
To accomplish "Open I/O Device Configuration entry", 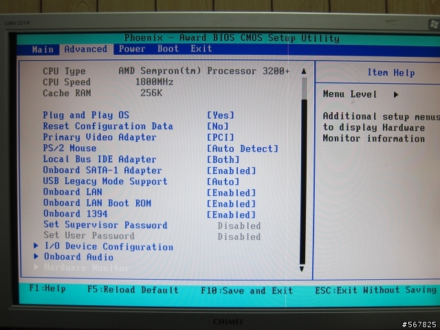I will pos(109,247).
